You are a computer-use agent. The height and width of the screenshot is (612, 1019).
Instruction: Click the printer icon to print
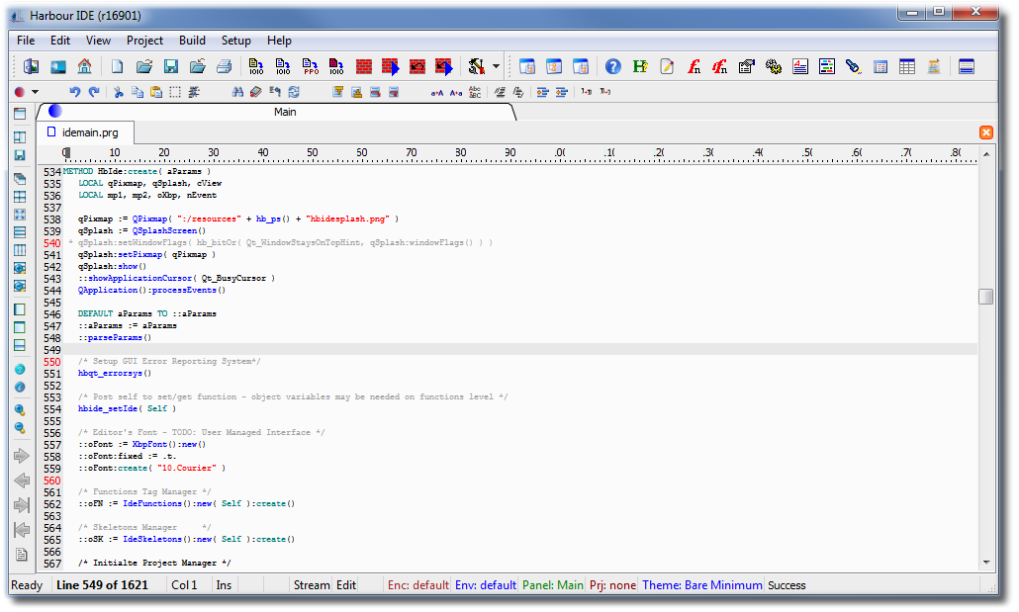pos(225,67)
